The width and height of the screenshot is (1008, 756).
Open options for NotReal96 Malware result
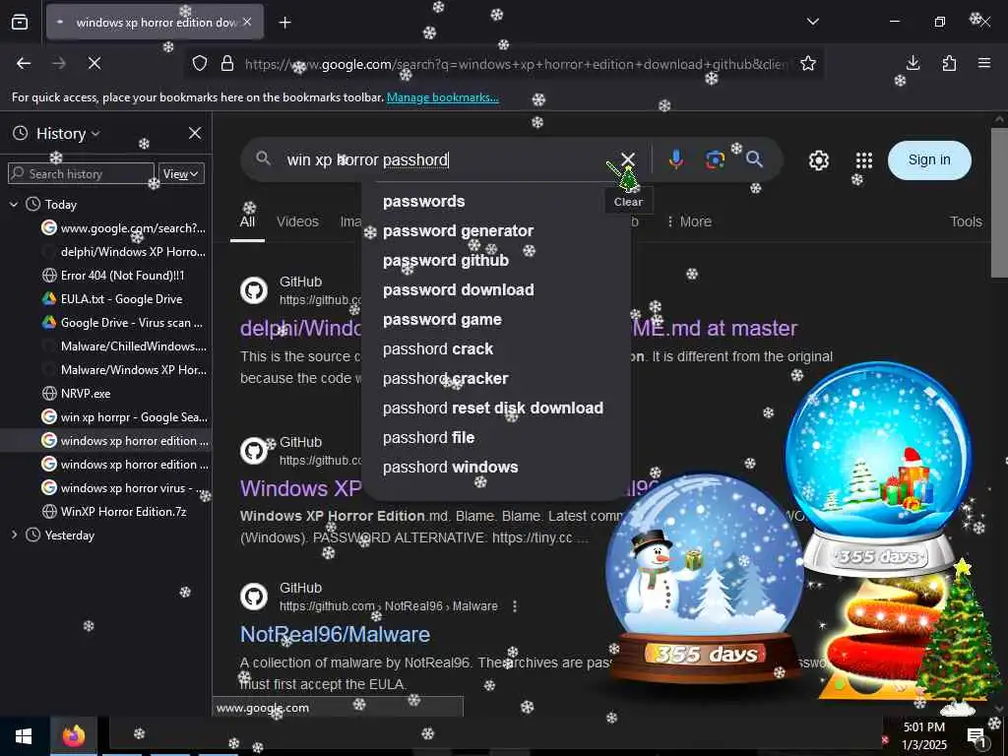click(514, 606)
